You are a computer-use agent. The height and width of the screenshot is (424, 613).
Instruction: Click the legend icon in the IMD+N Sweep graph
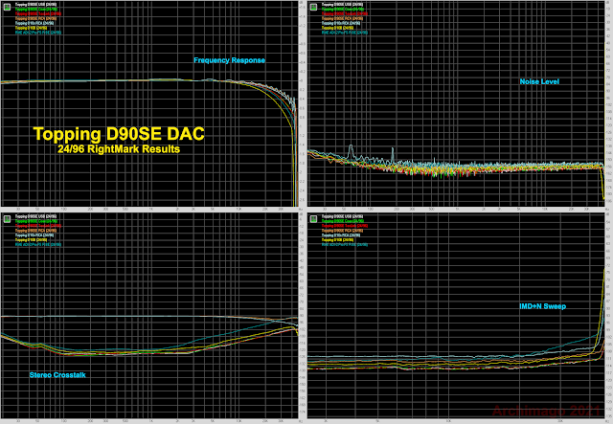coord(313,219)
